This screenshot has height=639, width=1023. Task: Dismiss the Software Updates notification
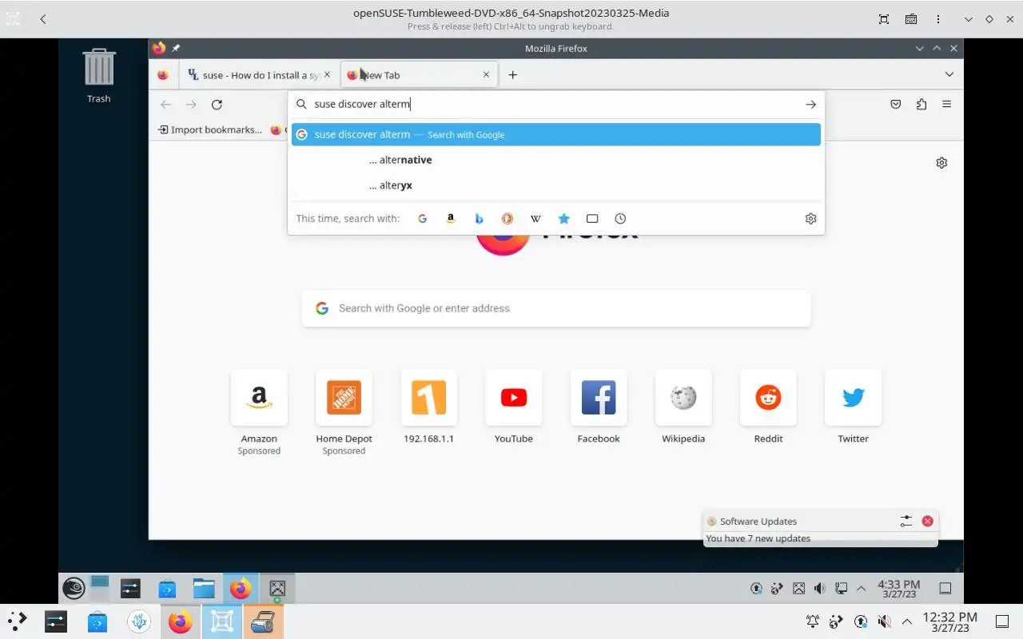tap(927, 521)
